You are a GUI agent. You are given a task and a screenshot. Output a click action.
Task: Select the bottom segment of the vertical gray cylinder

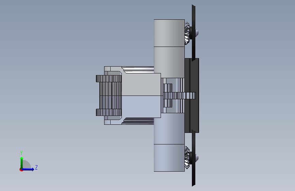coord(169,158)
